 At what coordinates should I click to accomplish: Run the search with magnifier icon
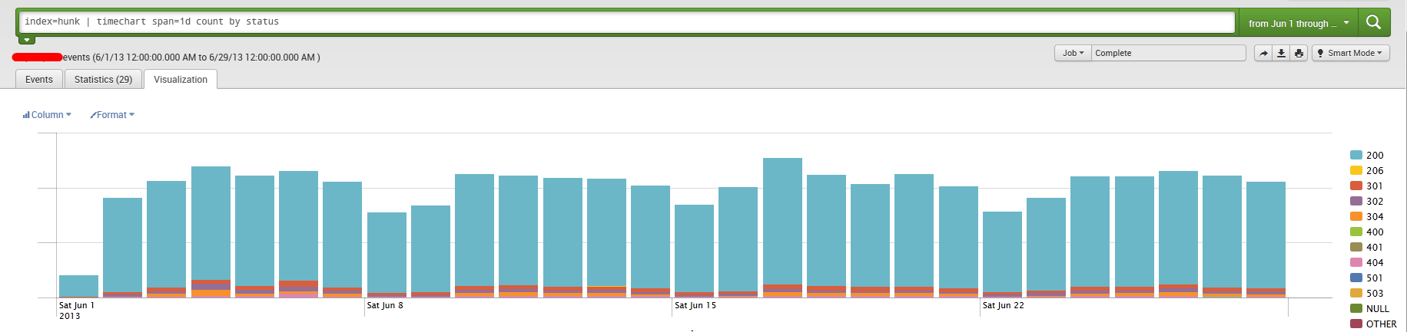point(1374,23)
